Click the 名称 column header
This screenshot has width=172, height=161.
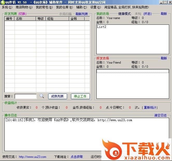(x=25, y=19)
